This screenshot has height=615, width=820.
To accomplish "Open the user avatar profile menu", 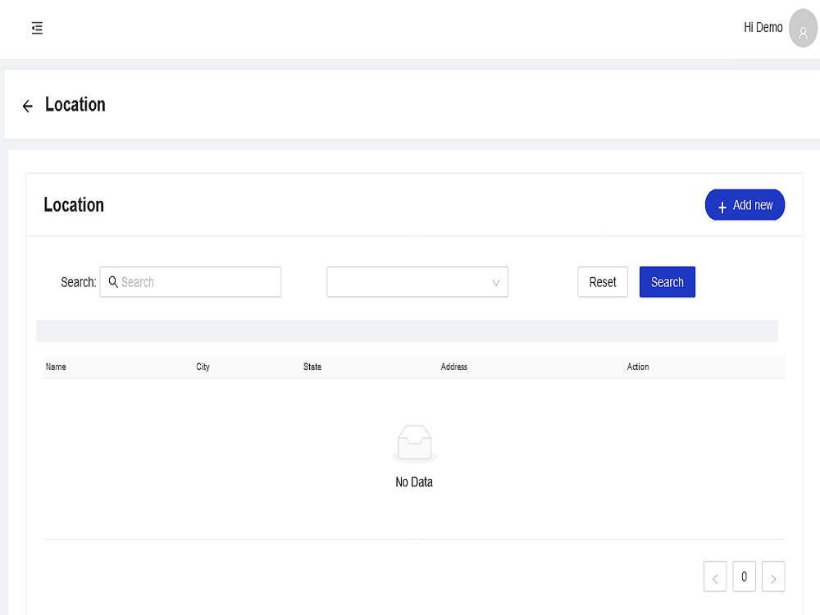I will click(x=803, y=28).
